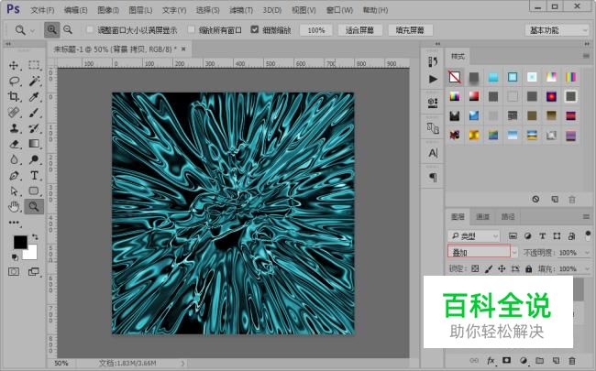Open the Zoom tool preset picker arrow
The image size is (596, 371).
33,30
